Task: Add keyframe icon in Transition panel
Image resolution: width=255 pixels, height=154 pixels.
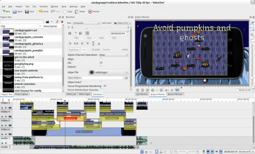Action: (x=75, y=33)
